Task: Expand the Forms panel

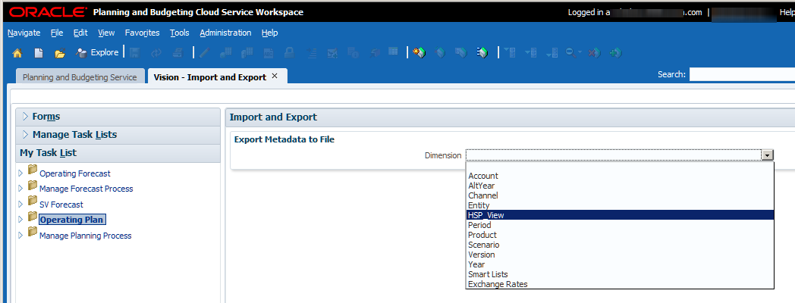Action: (x=25, y=117)
